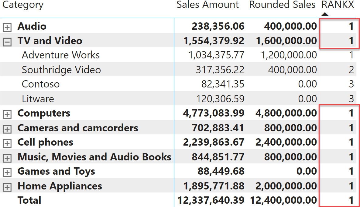360x207 pixels.
Task: Select the Contoso brand row
Action: point(178,84)
